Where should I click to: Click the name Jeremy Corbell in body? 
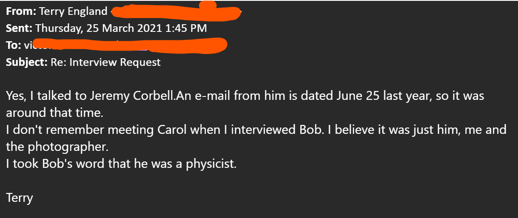click(x=132, y=96)
